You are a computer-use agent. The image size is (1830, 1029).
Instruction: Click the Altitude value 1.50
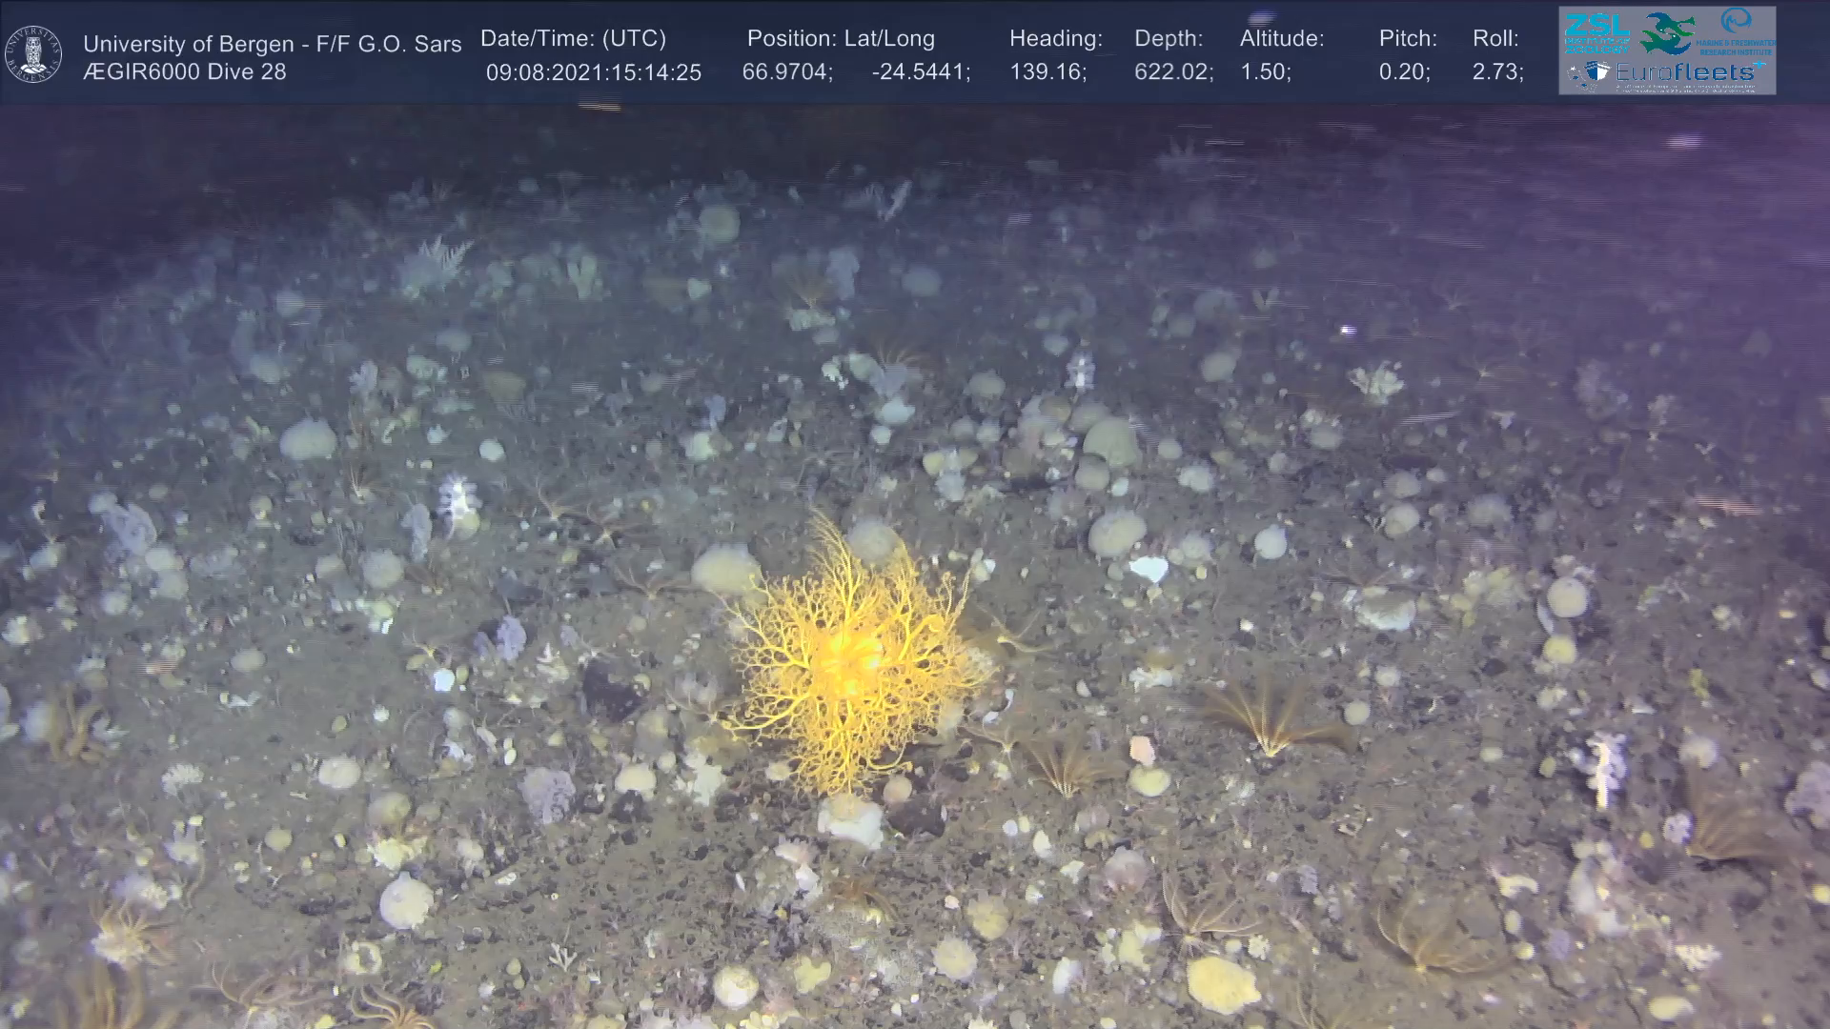[1265, 72]
